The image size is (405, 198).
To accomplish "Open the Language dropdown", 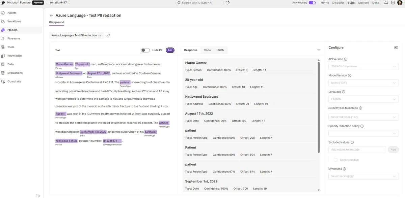I will [x=363, y=99].
